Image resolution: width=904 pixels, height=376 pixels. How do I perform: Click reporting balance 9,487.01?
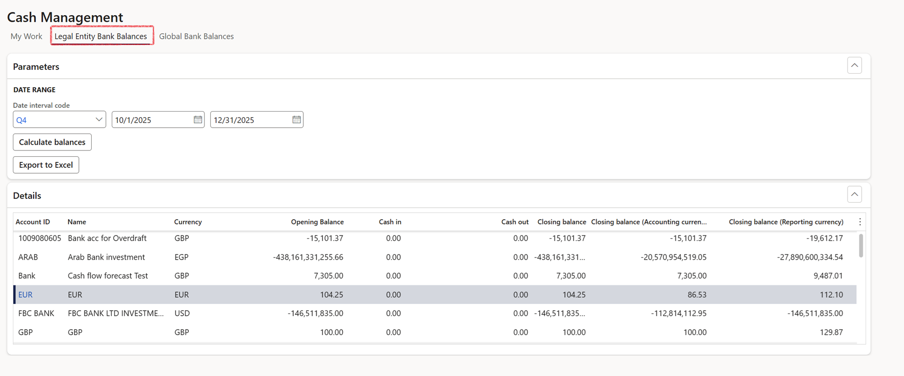tap(828, 276)
